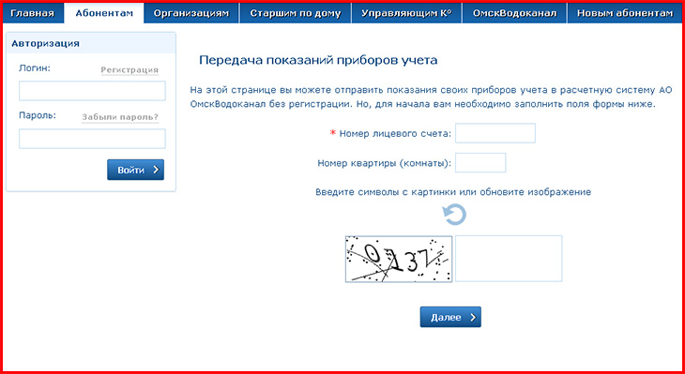685x374 pixels.
Task: Click the Регистрация link
Action: click(129, 70)
